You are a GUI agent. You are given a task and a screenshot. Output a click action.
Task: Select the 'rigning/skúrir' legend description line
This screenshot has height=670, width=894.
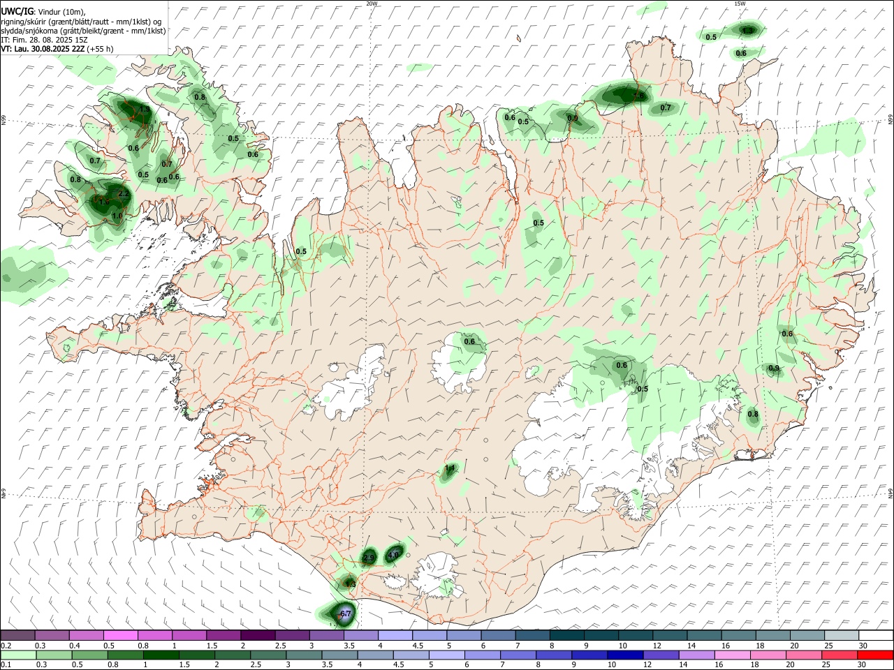point(81,22)
